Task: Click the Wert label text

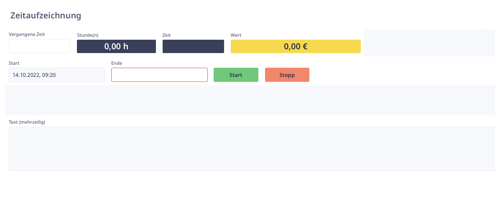Action: click(x=236, y=35)
